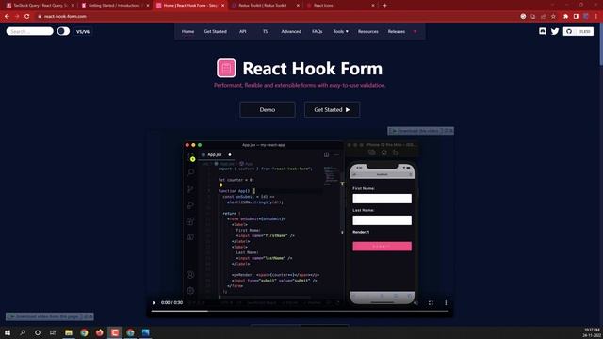
Task: Mute the demo video with the volume icon
Action: tap(416, 303)
